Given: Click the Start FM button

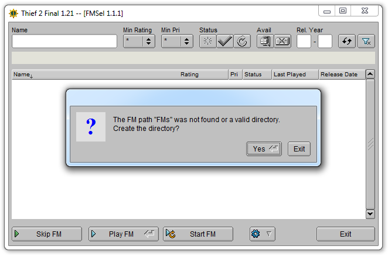Looking at the screenshot, I should coord(198,234).
